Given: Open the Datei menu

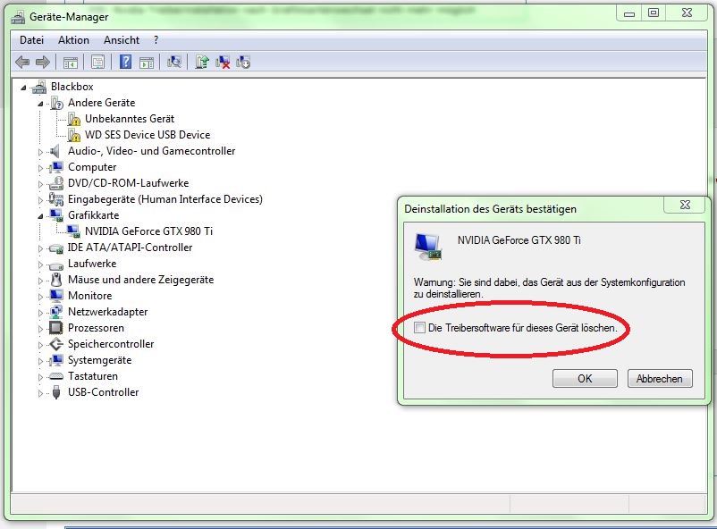Looking at the screenshot, I should coord(31,40).
